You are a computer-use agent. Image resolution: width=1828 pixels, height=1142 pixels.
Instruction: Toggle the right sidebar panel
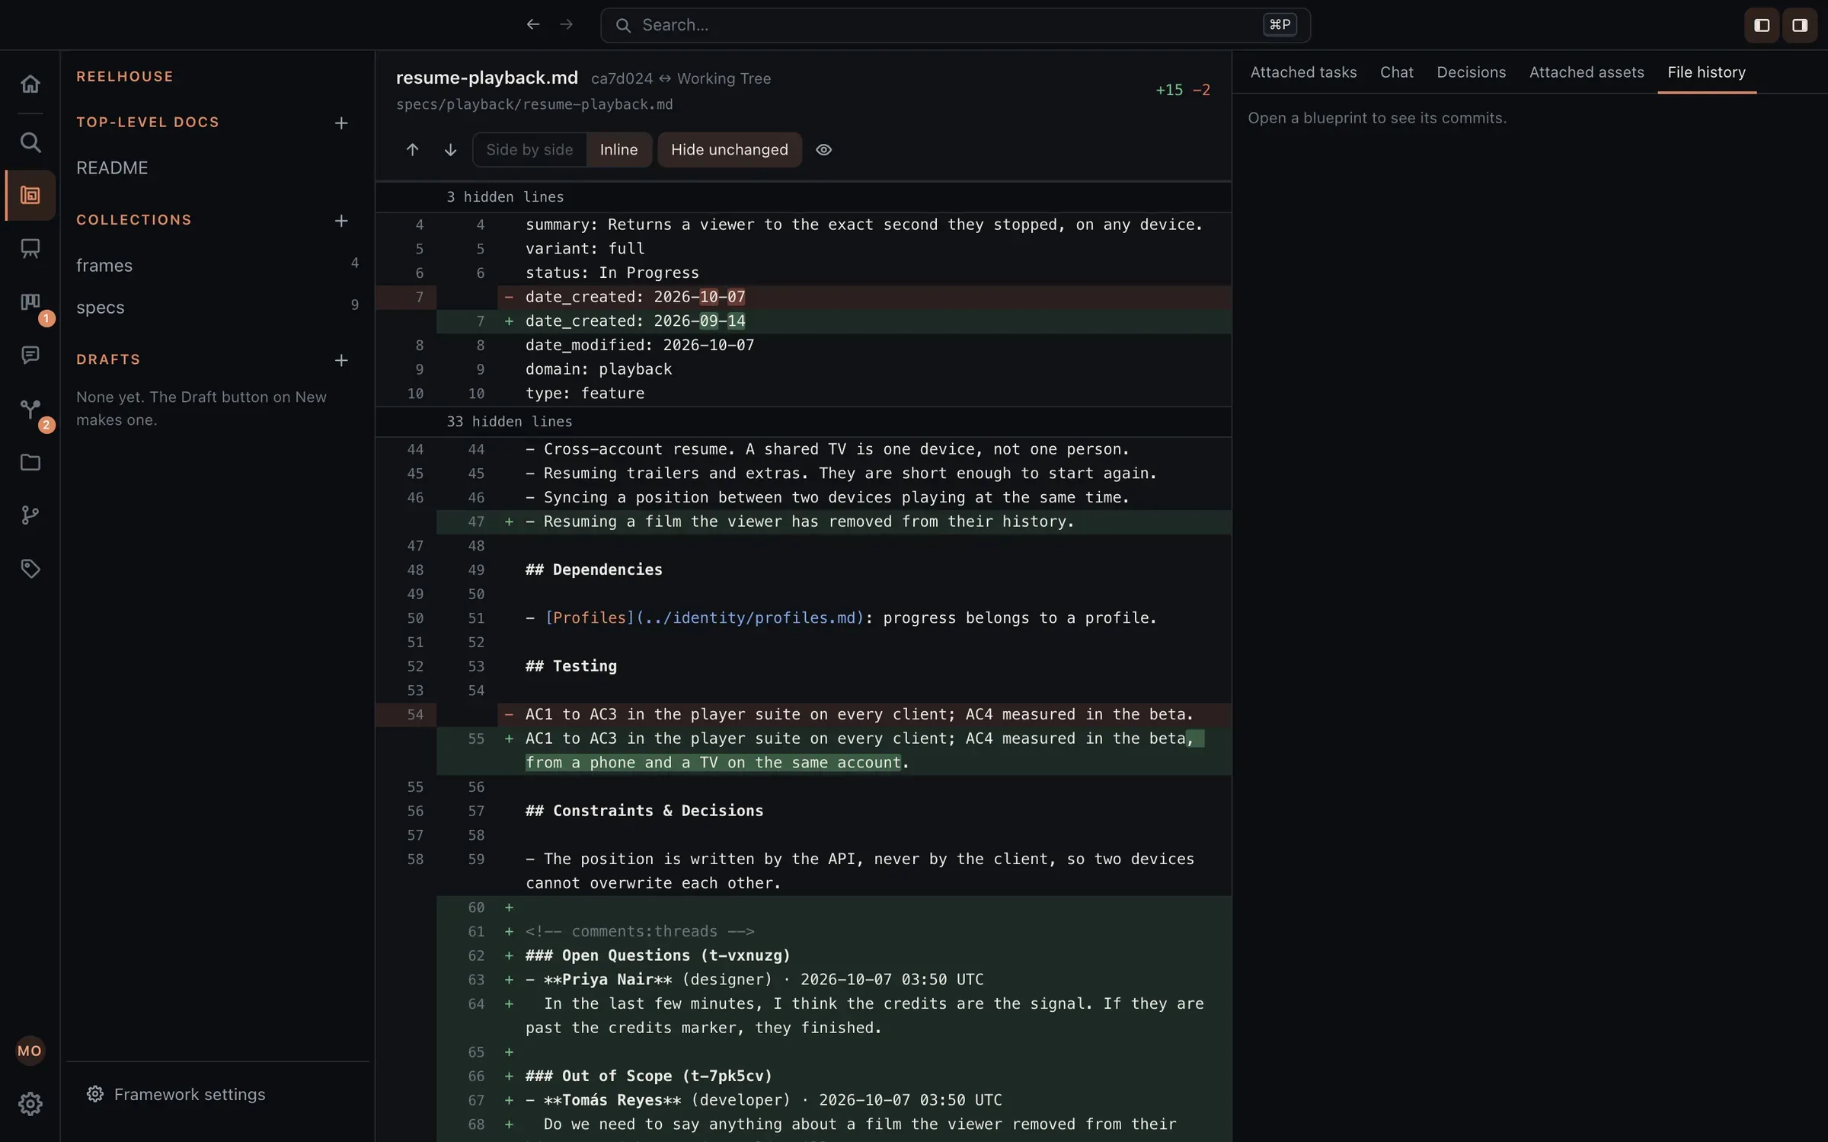[1800, 25]
